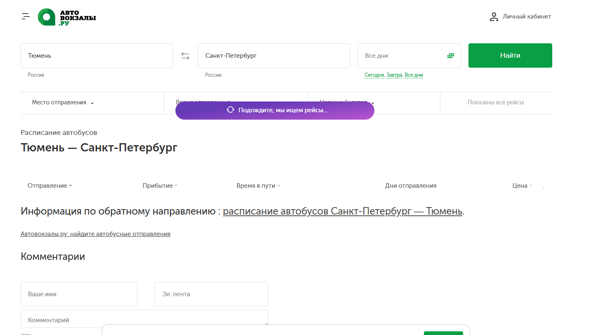Click the Личный кабинет link
The height and width of the screenshot is (335, 596).
(x=527, y=17)
